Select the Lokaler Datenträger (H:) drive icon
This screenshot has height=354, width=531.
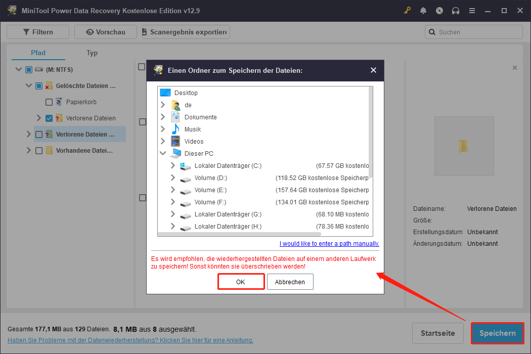click(x=185, y=228)
